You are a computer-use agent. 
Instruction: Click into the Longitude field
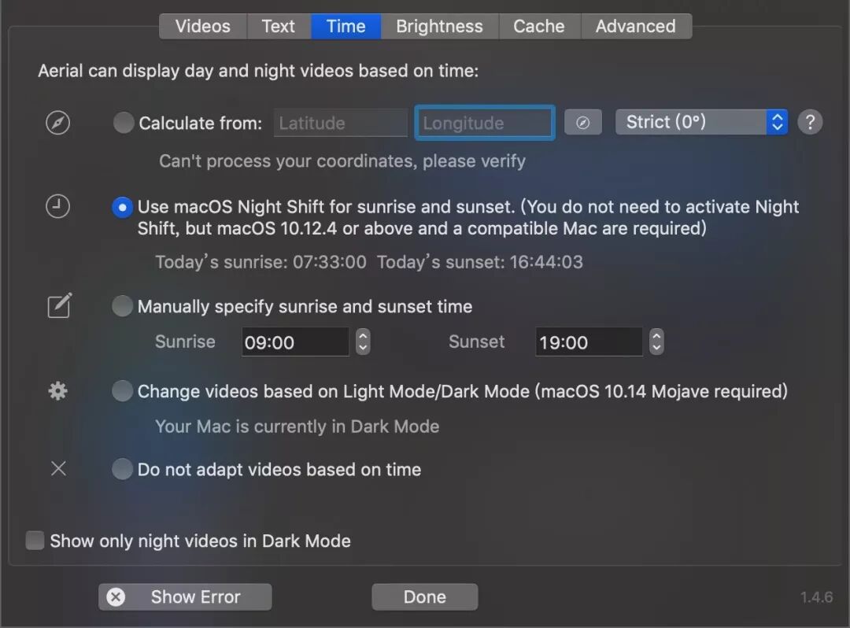point(485,123)
